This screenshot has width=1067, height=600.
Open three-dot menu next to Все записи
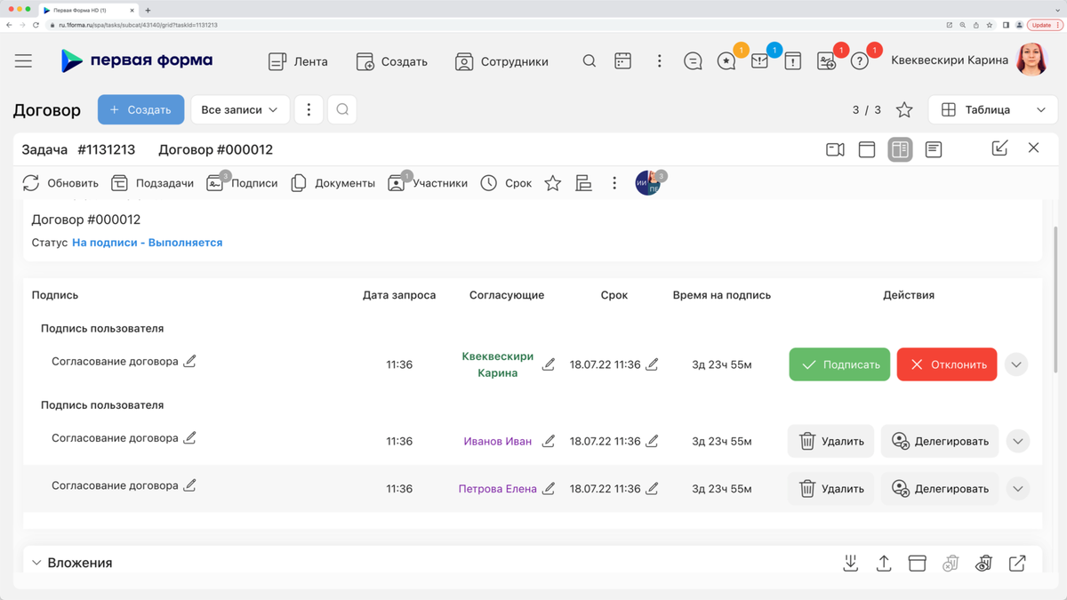[309, 109]
